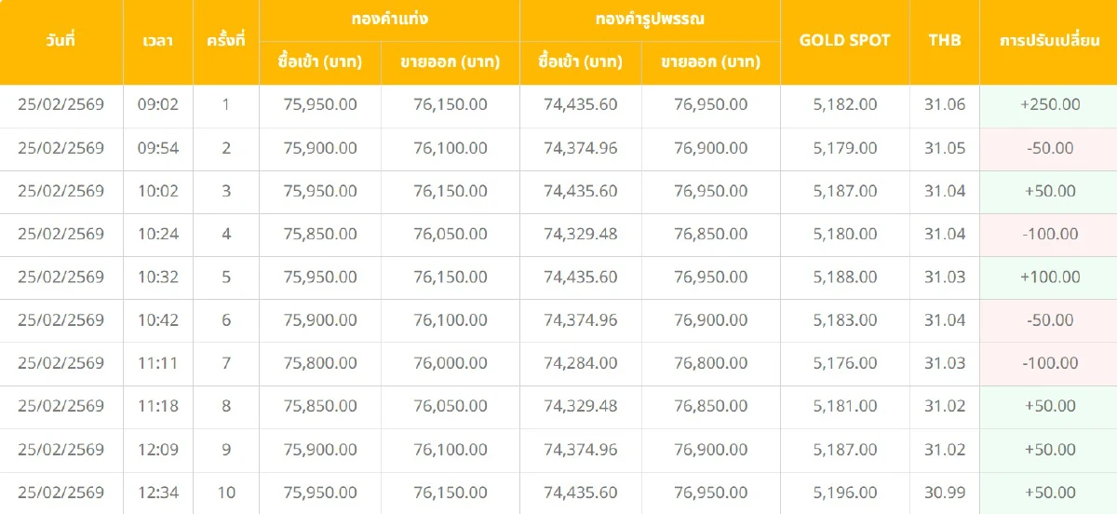1117x514 pixels.
Task: Click the การปรับเปลี่ยน column header
Action: pos(1048,41)
